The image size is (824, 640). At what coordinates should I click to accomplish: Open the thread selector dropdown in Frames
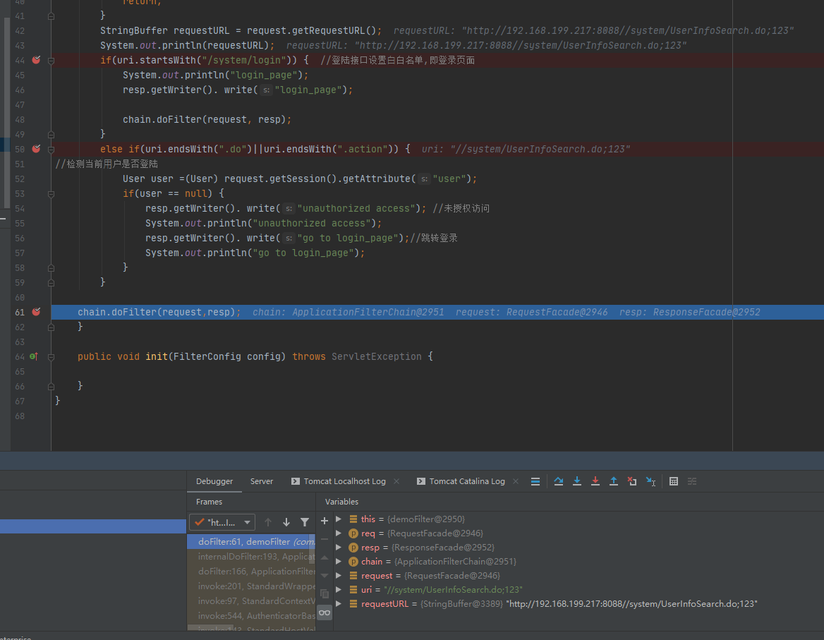click(x=222, y=523)
